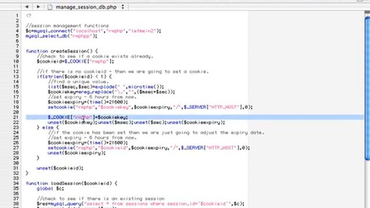Screen dimensions: 370x208
Task: Click the $res=mysql_query line
Action: [140, 203]
